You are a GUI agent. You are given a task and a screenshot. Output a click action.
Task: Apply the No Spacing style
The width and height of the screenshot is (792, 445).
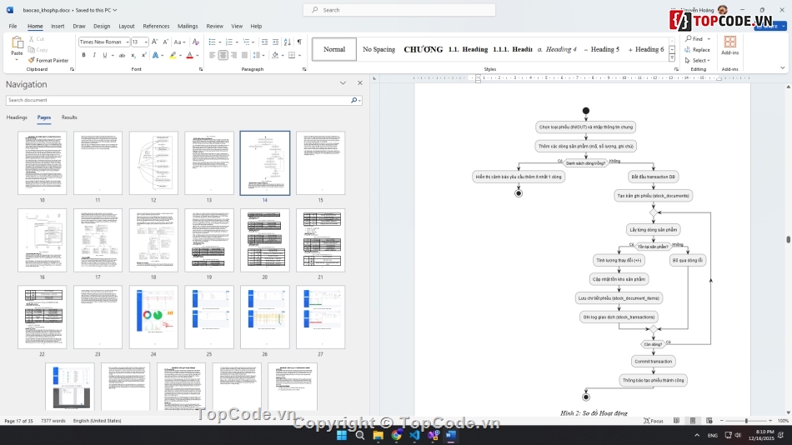(378, 49)
